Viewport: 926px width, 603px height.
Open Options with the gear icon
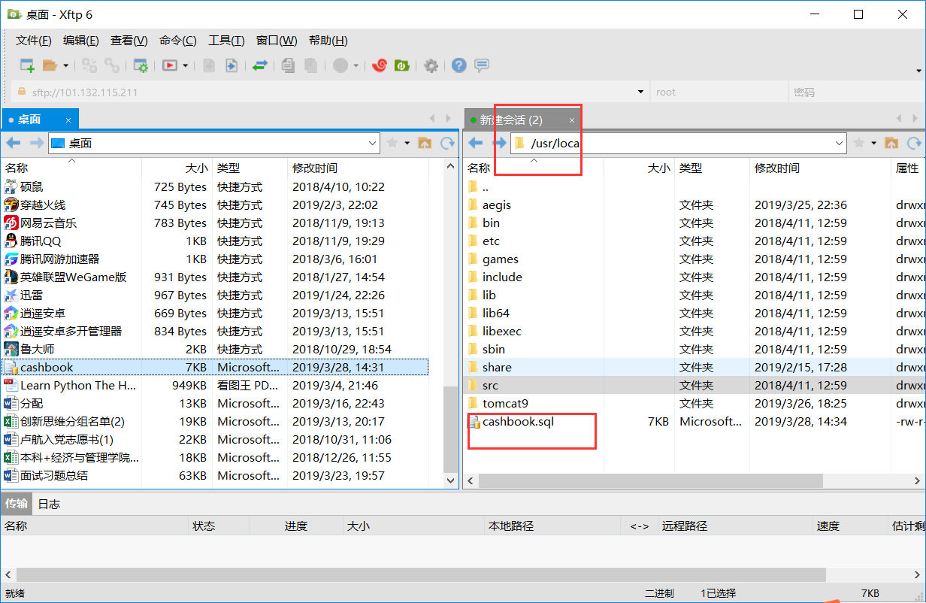tap(431, 65)
